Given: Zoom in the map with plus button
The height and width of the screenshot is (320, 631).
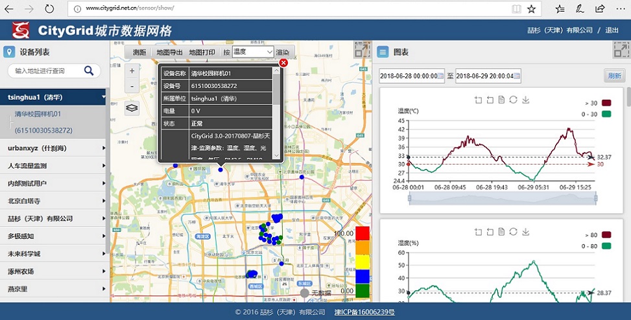Looking at the screenshot, I should coord(132,71).
